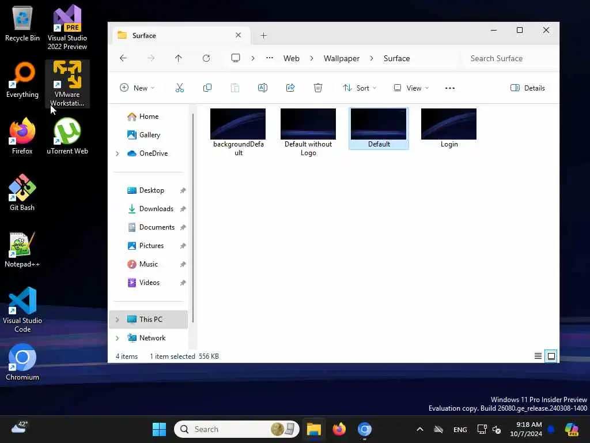Select Chromium desktop shortcut
This screenshot has height=443, width=590.
22,362
